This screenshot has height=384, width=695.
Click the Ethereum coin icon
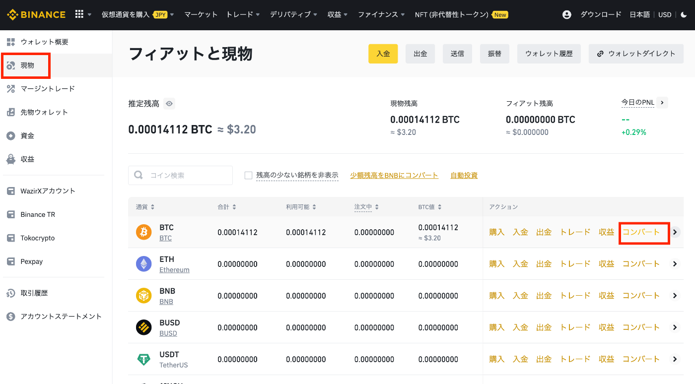pos(144,264)
